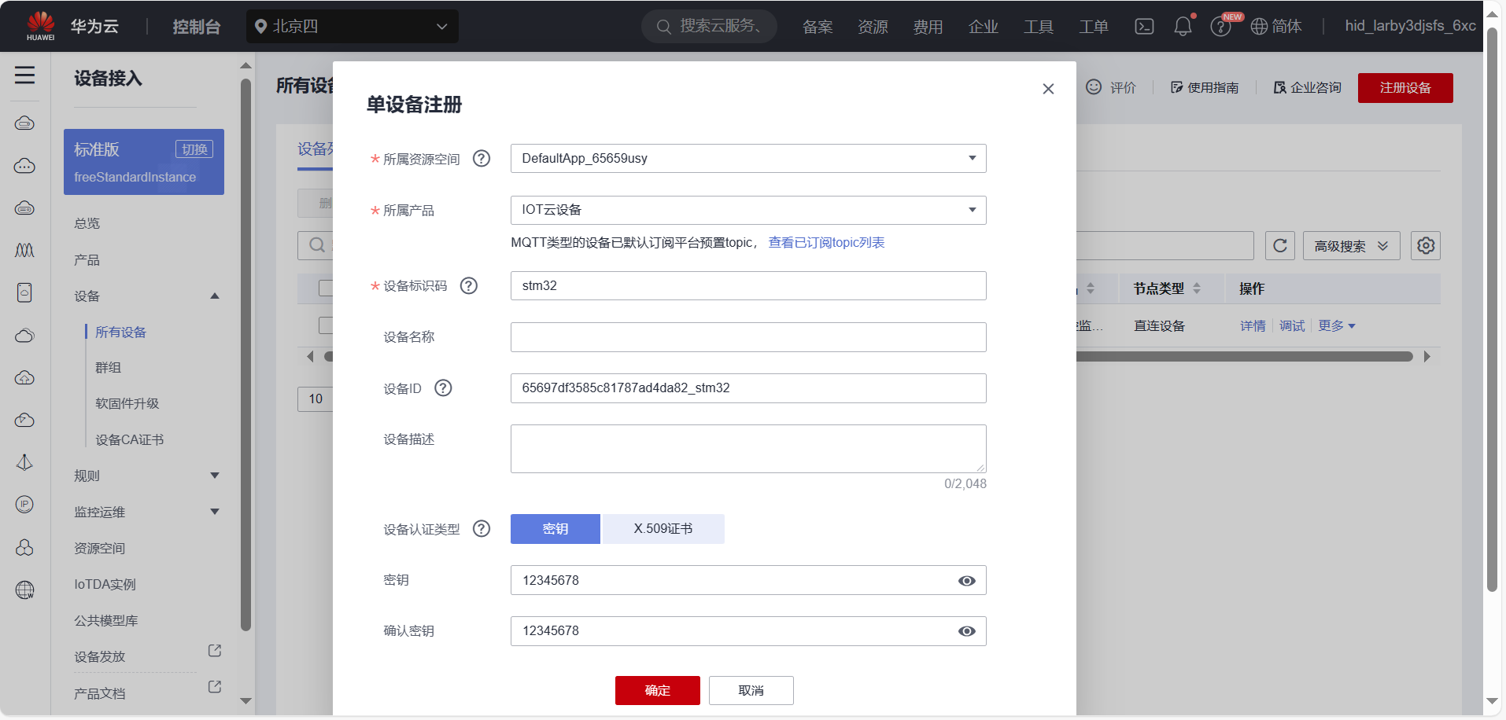
Task: Click the 评价 smiley icon
Action: coord(1094,86)
